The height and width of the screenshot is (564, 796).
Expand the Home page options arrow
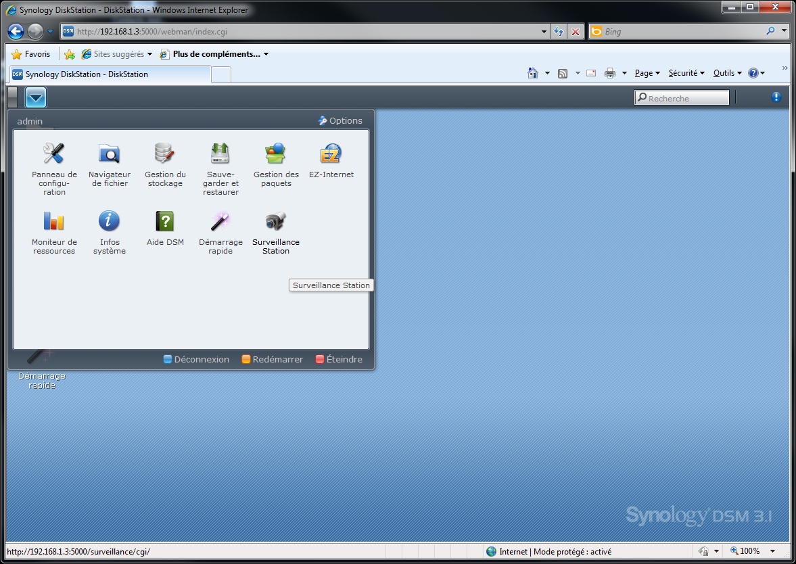tap(547, 73)
